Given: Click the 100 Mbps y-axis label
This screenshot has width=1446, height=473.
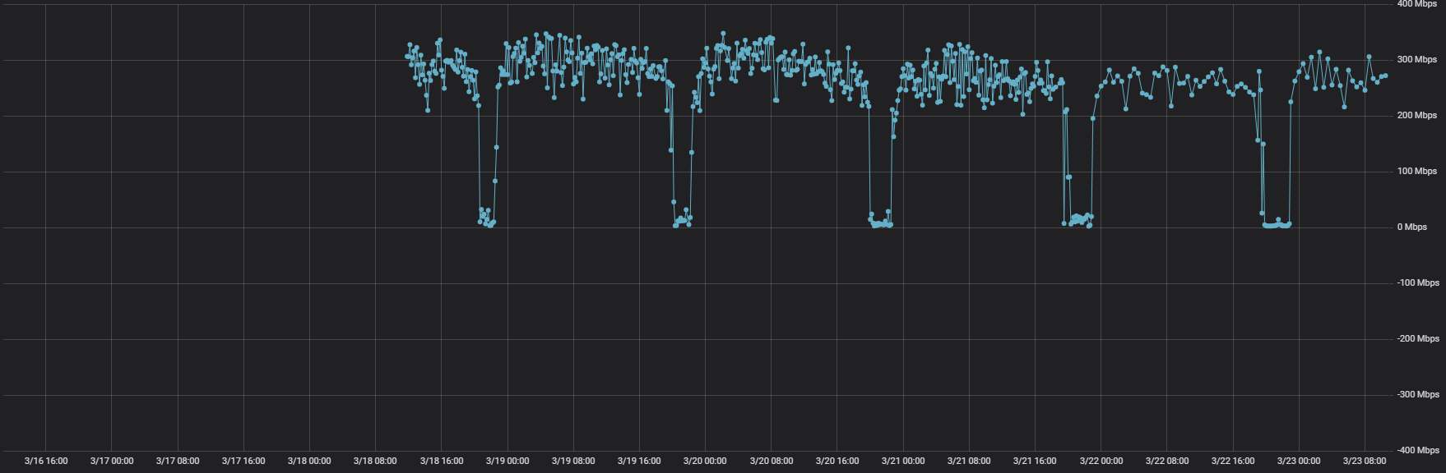Looking at the screenshot, I should pos(1417,171).
